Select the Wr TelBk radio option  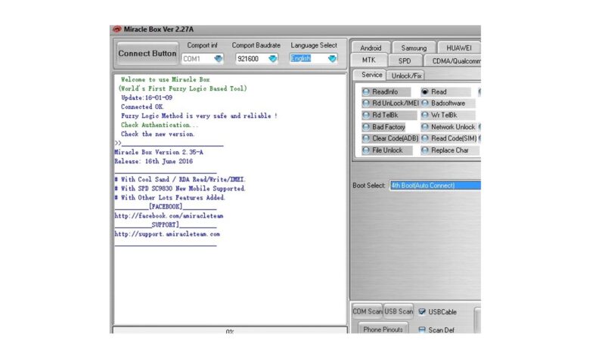(448, 115)
